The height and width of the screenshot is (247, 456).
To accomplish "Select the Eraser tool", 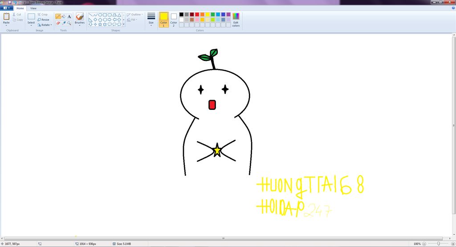I will click(x=58, y=23).
